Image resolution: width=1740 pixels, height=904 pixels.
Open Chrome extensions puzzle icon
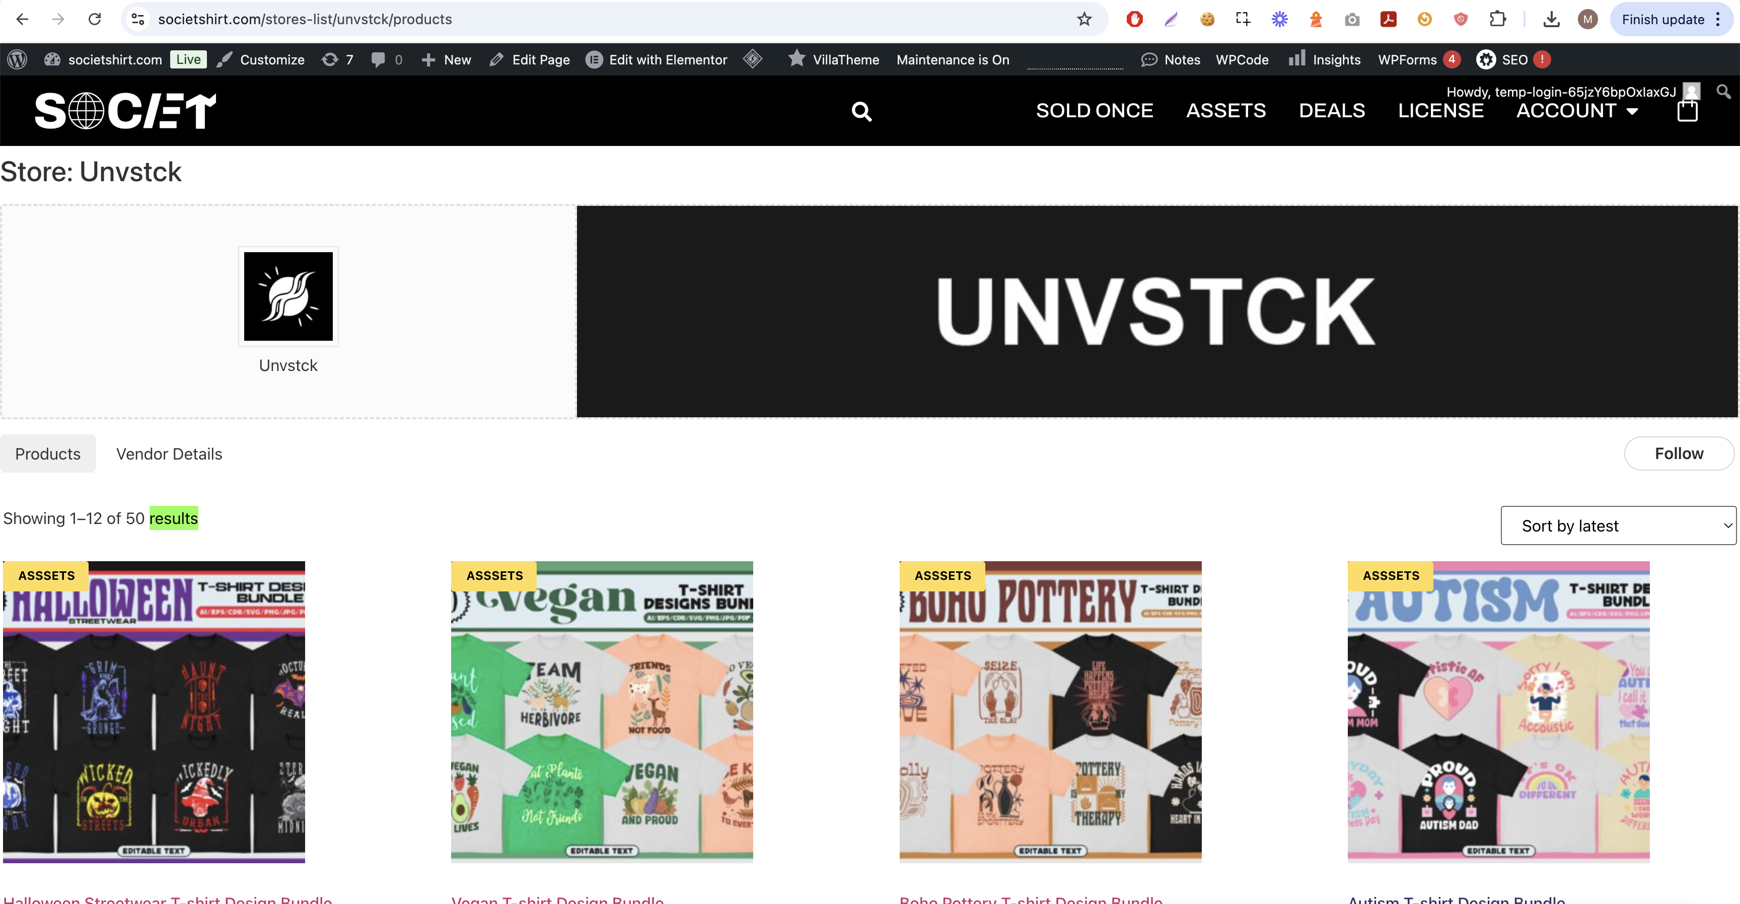(1497, 19)
